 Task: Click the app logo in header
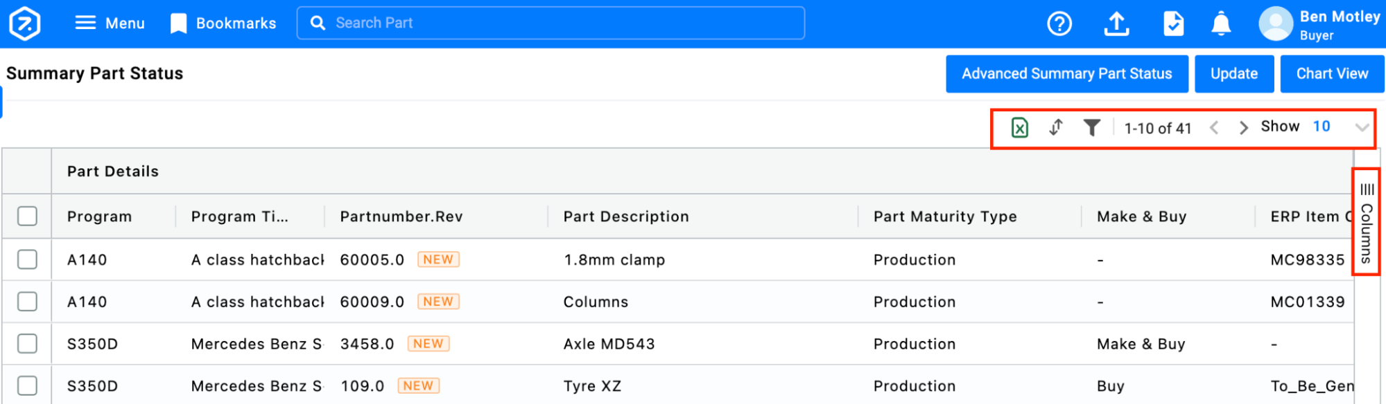point(25,24)
